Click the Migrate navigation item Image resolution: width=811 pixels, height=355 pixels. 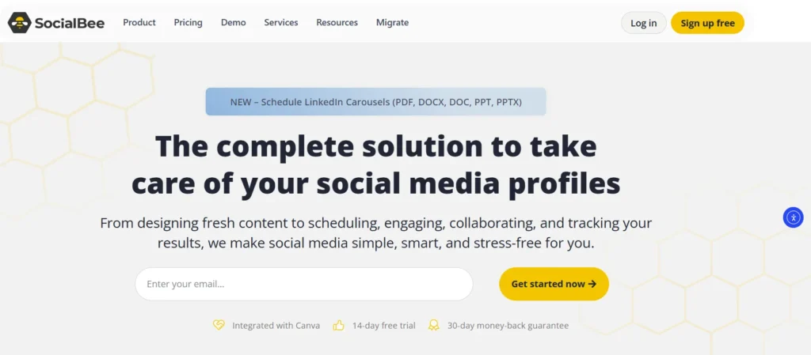393,23
